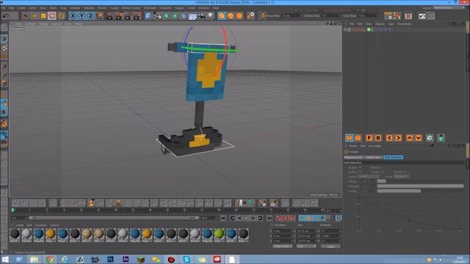Go to end of animation
Viewport: 470px width, 264px height.
(x=270, y=219)
